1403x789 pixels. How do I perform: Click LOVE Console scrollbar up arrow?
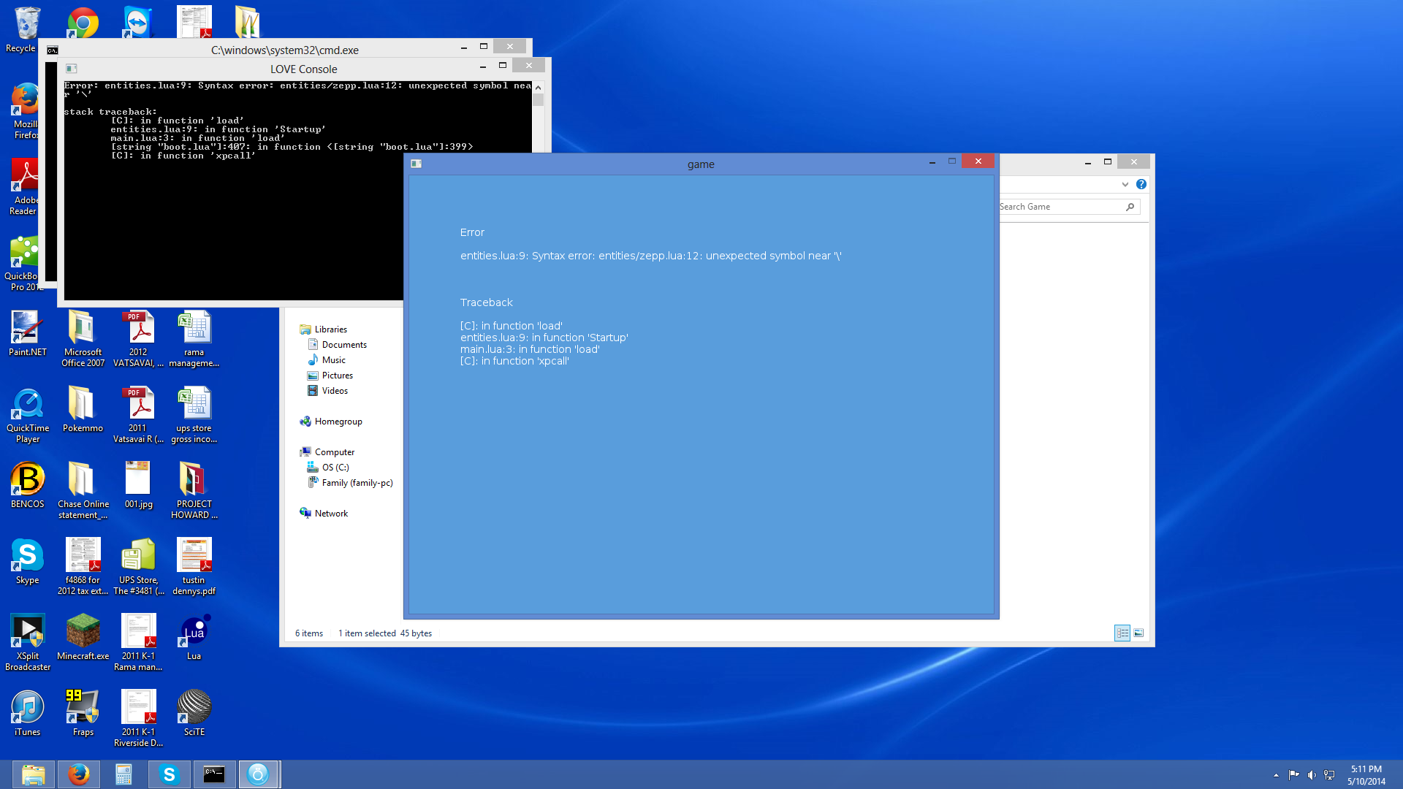539,87
